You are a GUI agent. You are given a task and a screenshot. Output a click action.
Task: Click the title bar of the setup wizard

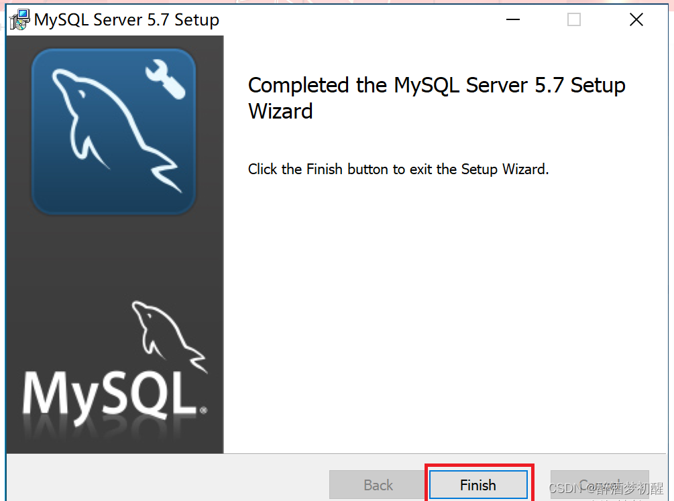coord(335,19)
